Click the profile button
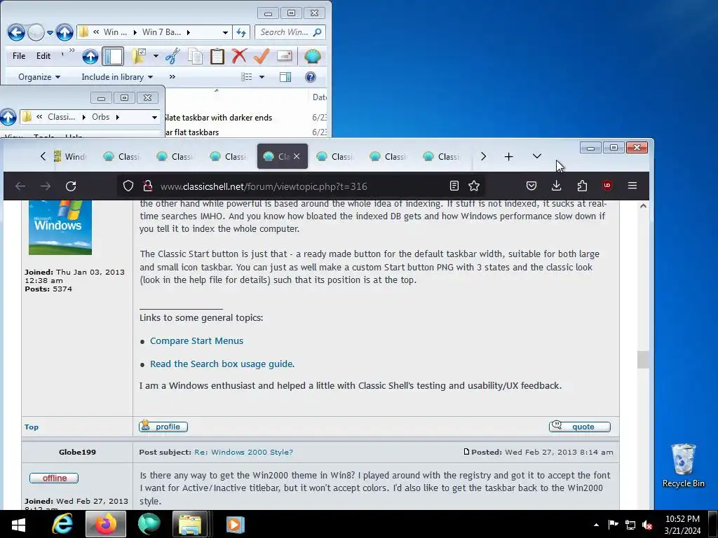718x538 pixels. (x=163, y=427)
